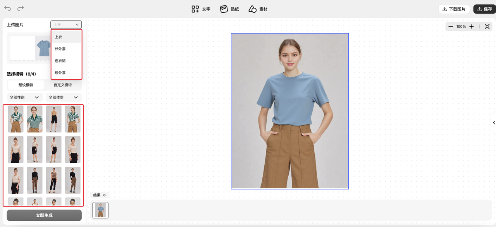The image size is (496, 227).
Task: Expand the right side panel arrow
Action: 494,123
